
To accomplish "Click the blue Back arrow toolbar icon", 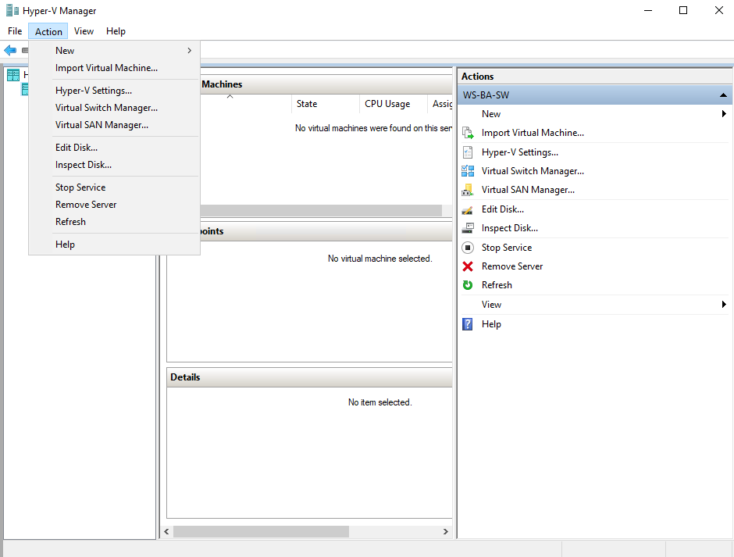I will [x=10, y=50].
